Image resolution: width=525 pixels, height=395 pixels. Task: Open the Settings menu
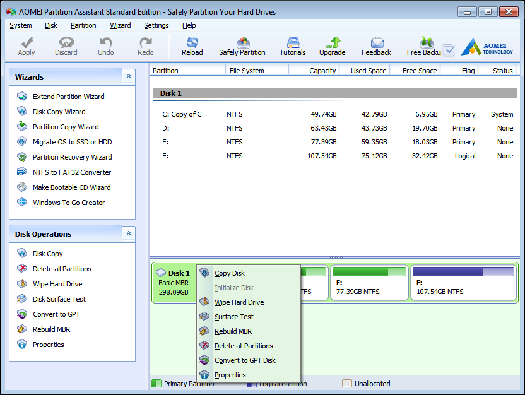coord(156,25)
